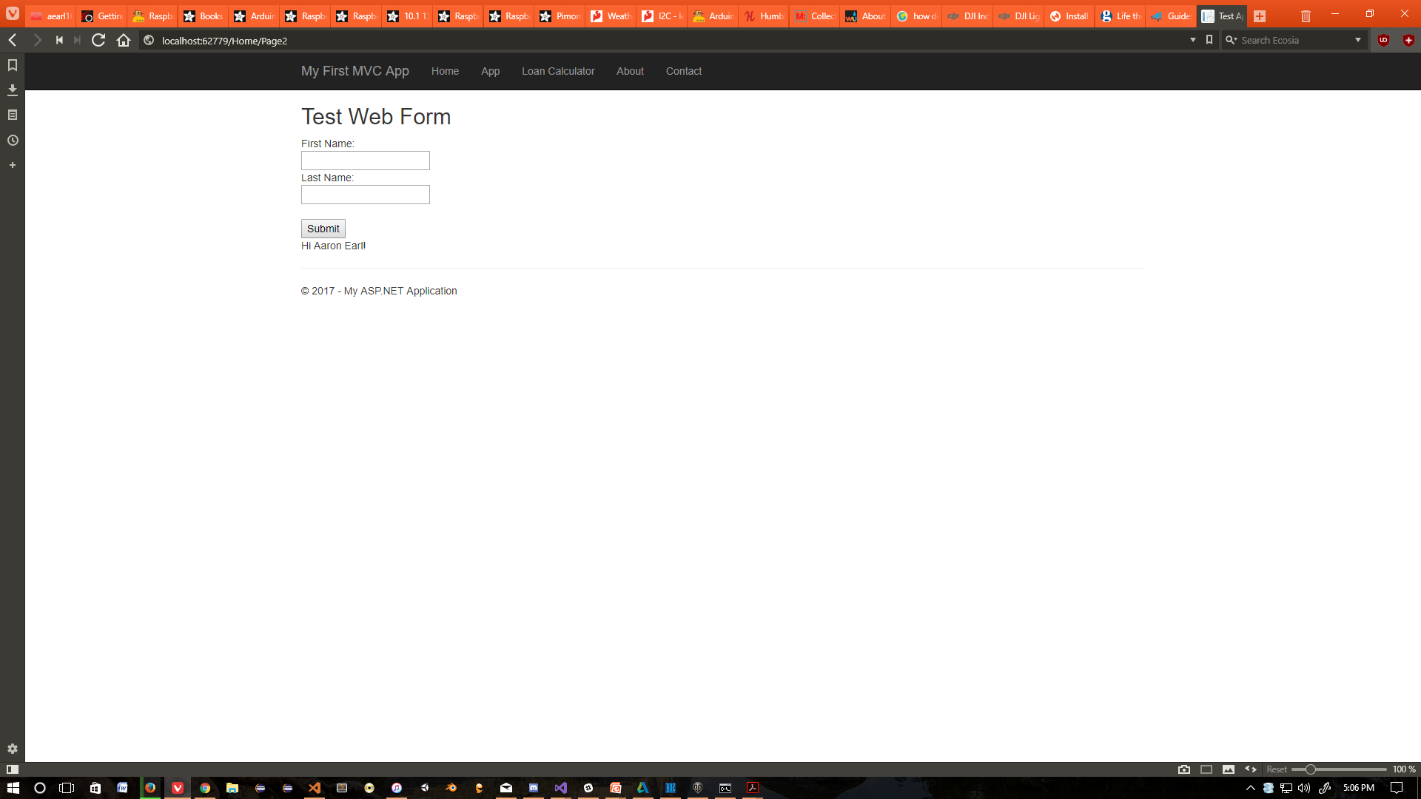Open the address bar dropdown arrow
Viewport: 1421px width, 799px height.
(x=1192, y=40)
